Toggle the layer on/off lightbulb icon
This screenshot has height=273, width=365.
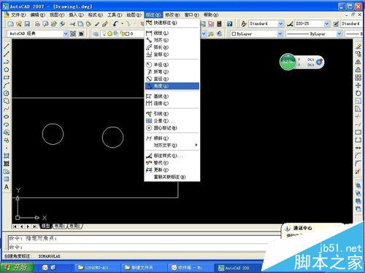pos(104,33)
